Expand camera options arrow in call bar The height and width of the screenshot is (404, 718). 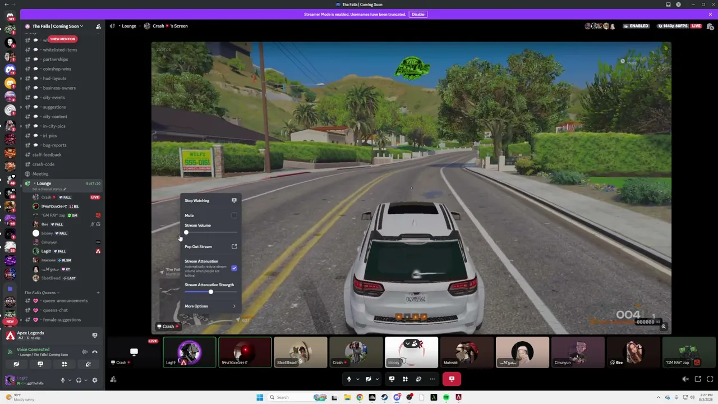click(377, 379)
